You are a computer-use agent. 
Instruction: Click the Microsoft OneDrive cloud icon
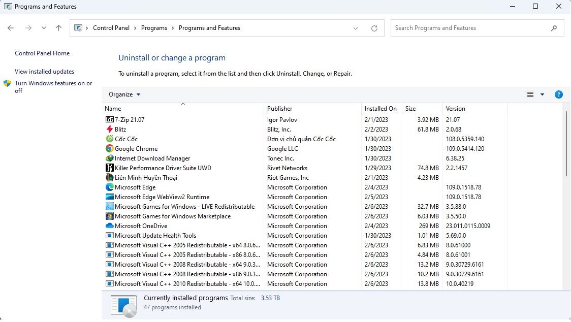(x=109, y=226)
